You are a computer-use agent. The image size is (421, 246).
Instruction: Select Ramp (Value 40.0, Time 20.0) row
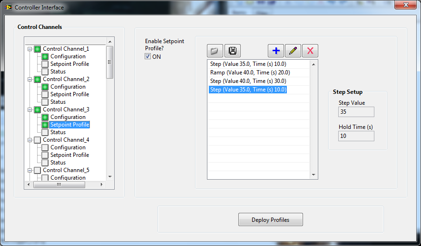click(258, 73)
